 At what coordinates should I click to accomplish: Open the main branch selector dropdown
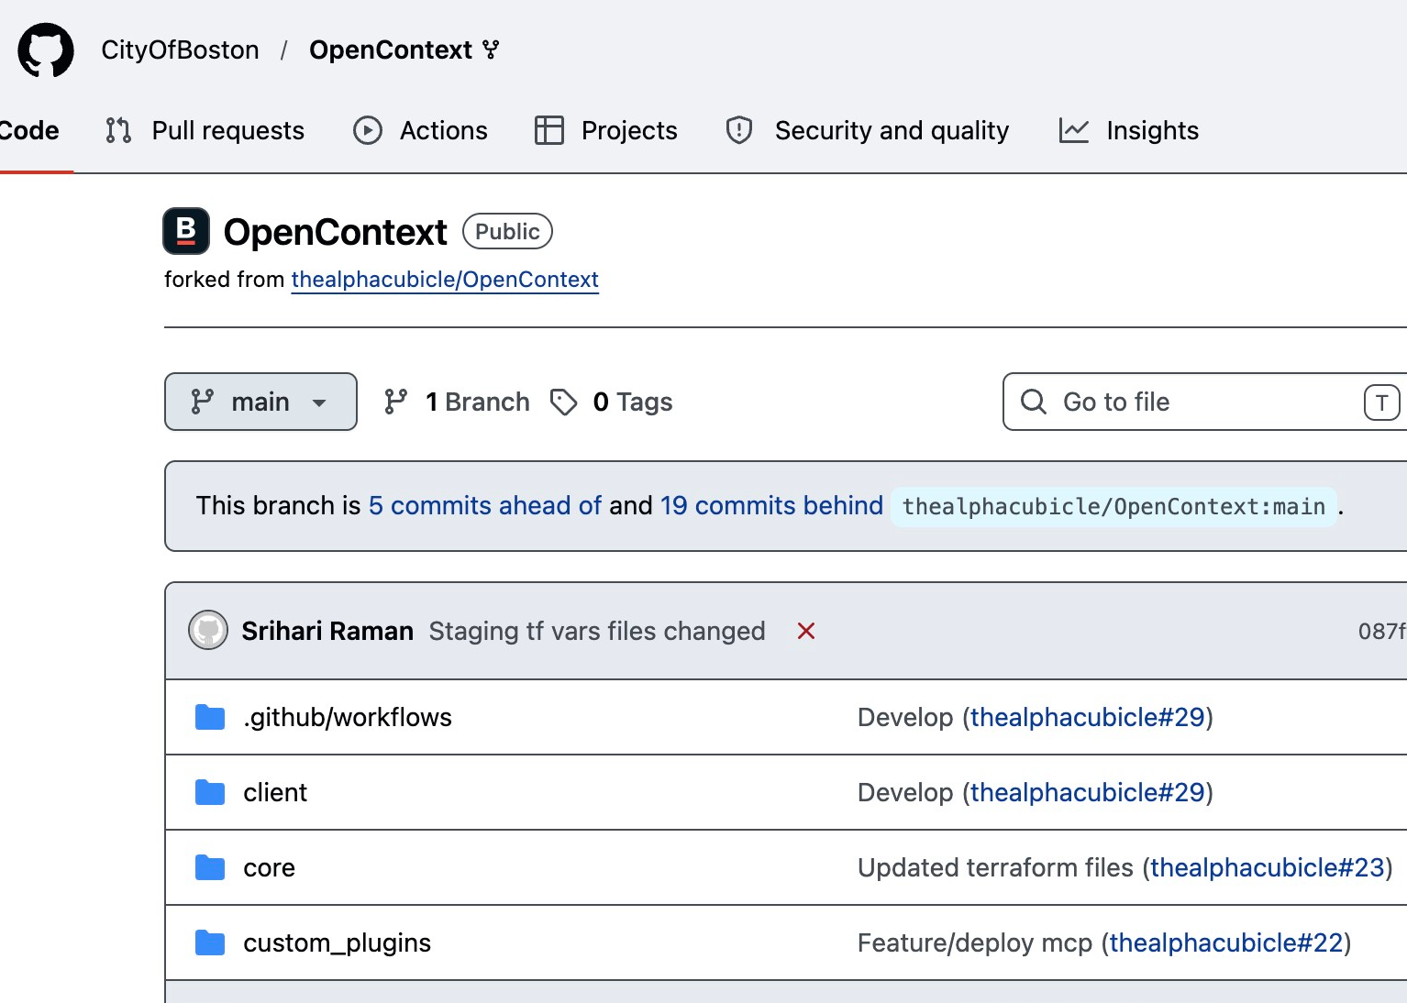[260, 402]
